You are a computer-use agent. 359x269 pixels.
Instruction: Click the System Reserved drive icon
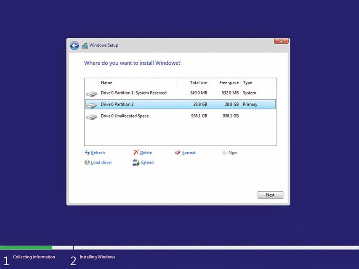91,93
